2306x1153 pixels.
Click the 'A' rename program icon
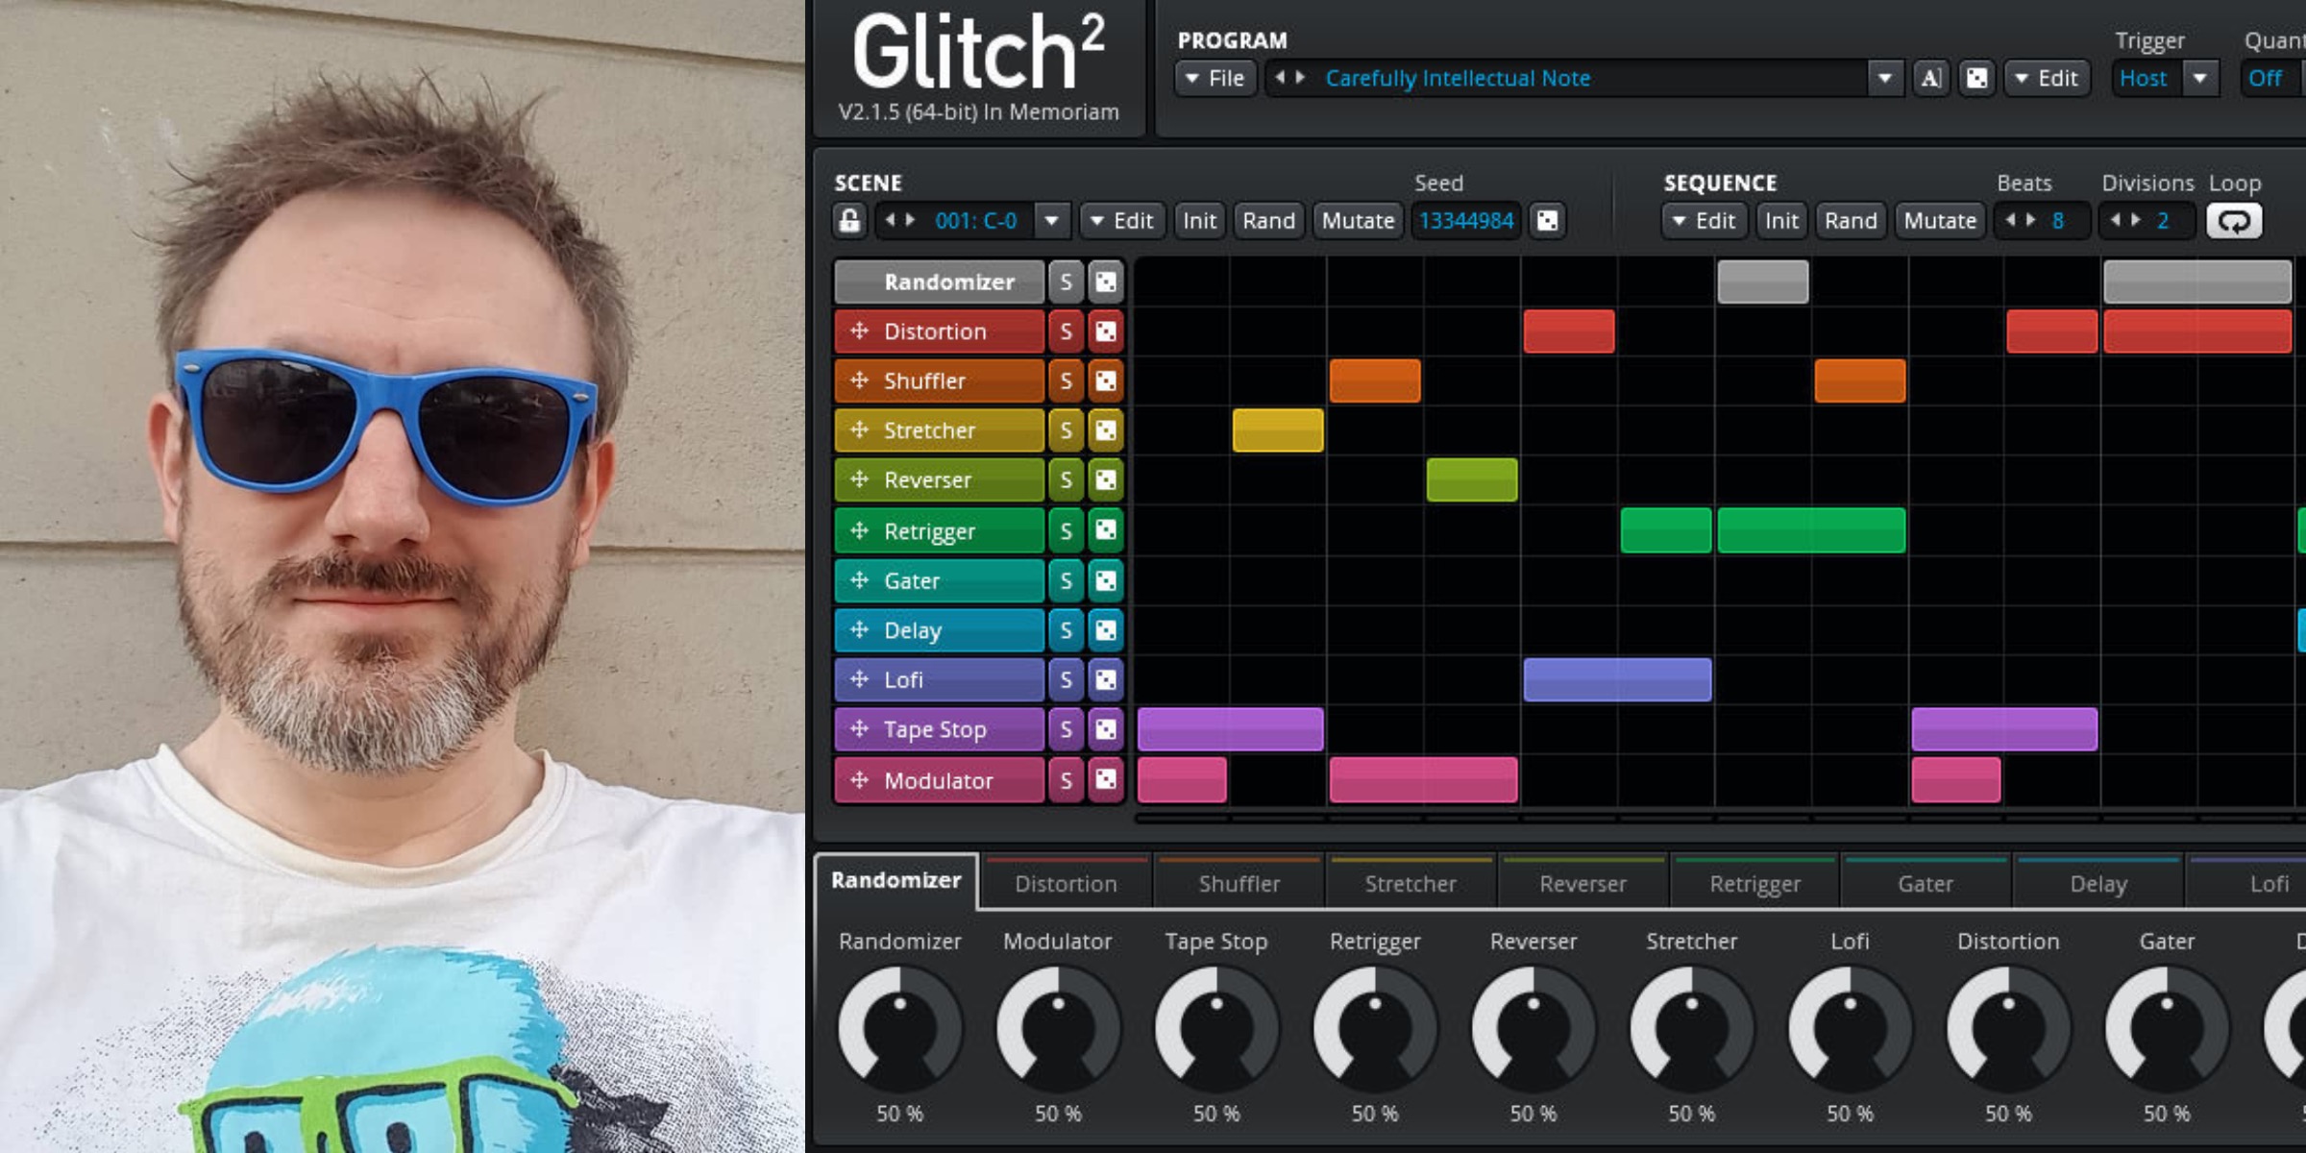click(1931, 78)
